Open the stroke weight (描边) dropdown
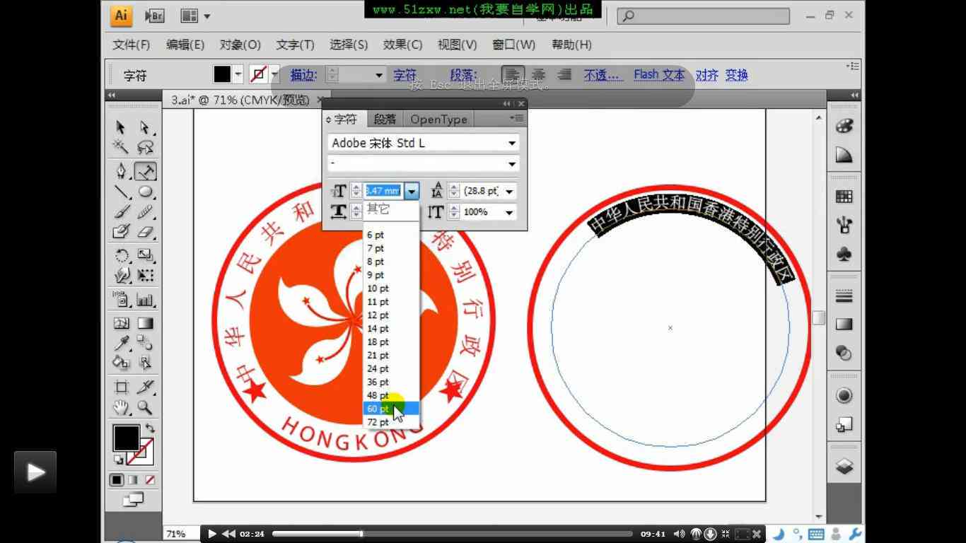966x543 pixels. pyautogui.click(x=379, y=75)
